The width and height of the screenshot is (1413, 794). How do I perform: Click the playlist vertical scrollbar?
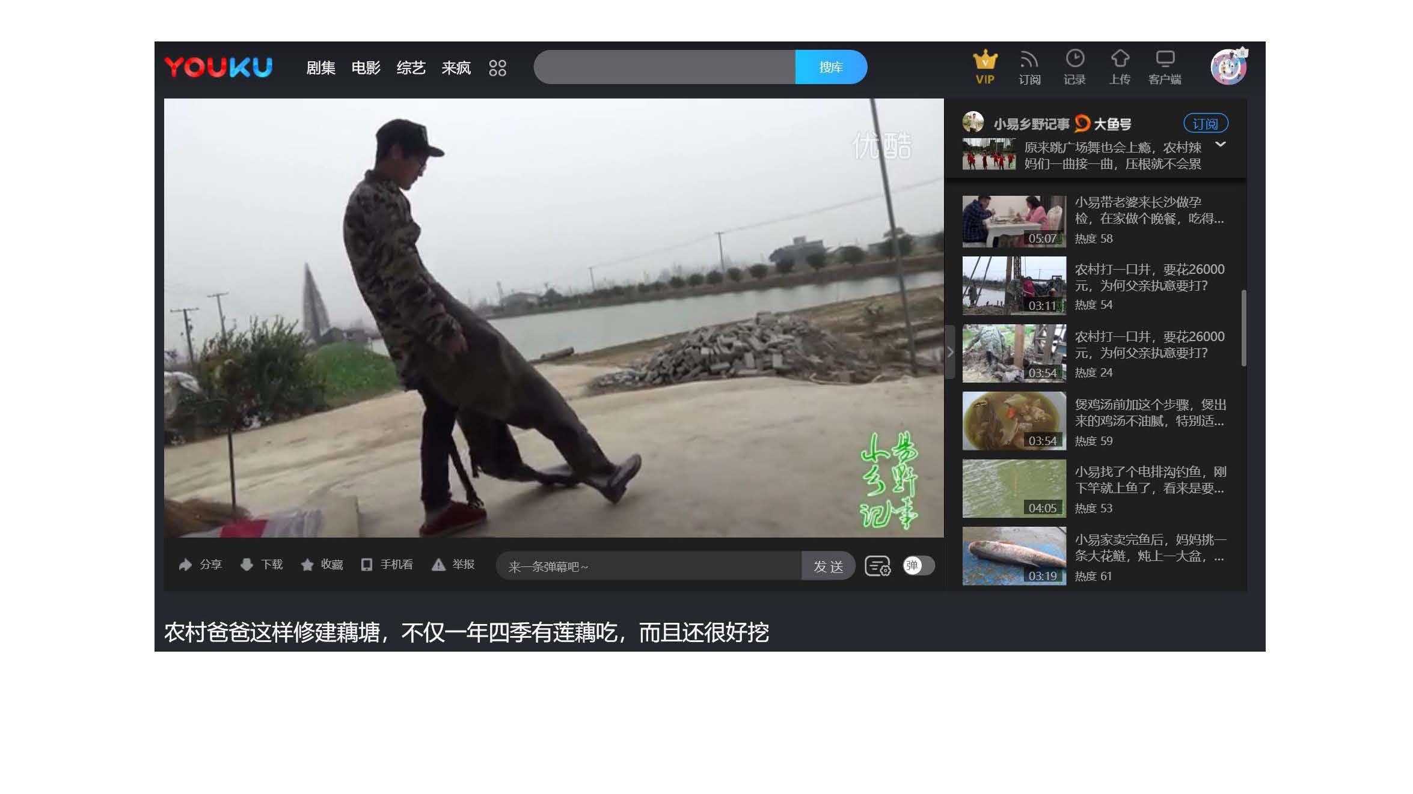click(1243, 328)
